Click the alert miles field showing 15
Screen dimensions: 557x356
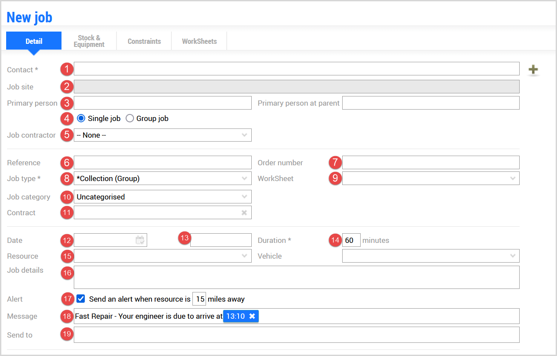point(199,299)
